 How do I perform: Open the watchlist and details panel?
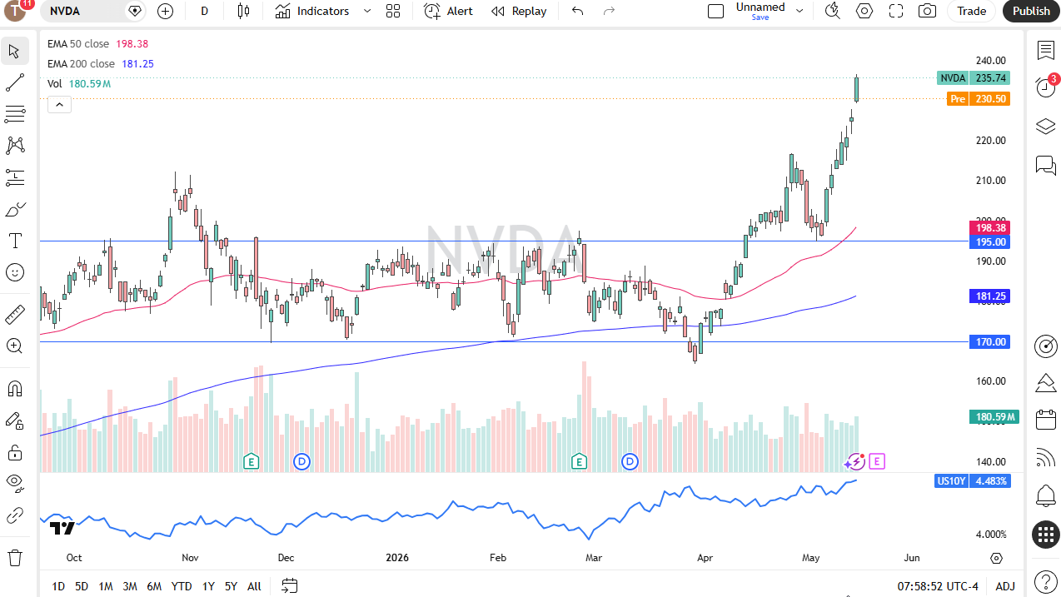click(1046, 51)
